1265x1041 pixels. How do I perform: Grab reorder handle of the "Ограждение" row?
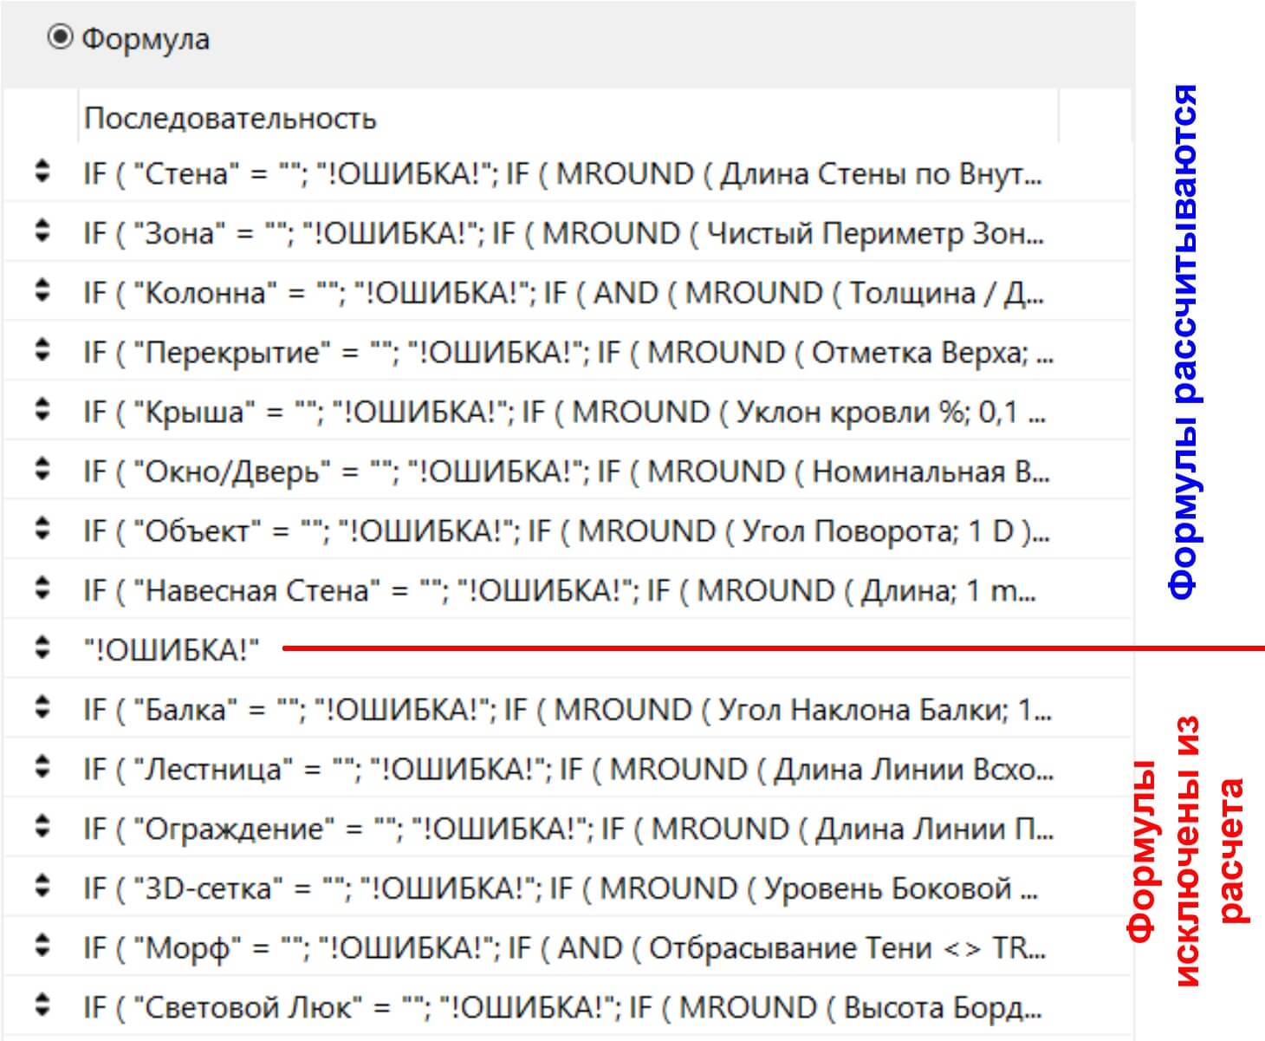pos(42,827)
